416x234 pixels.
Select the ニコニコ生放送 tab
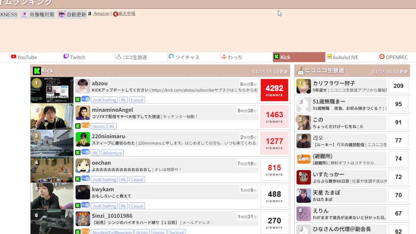[141, 57]
